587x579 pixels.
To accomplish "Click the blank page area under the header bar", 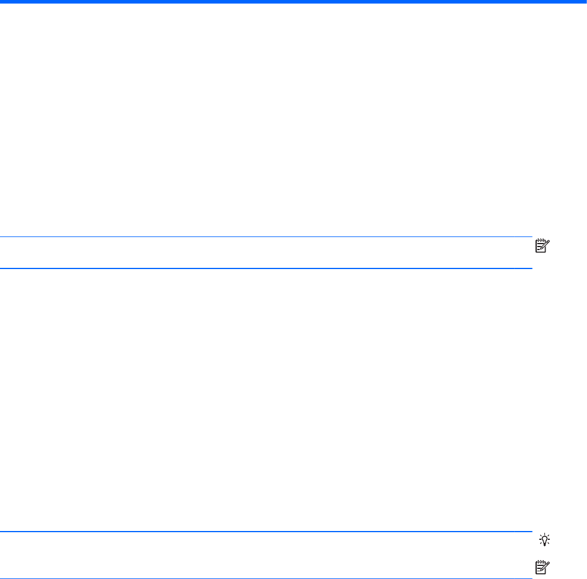I will [x=293, y=120].
